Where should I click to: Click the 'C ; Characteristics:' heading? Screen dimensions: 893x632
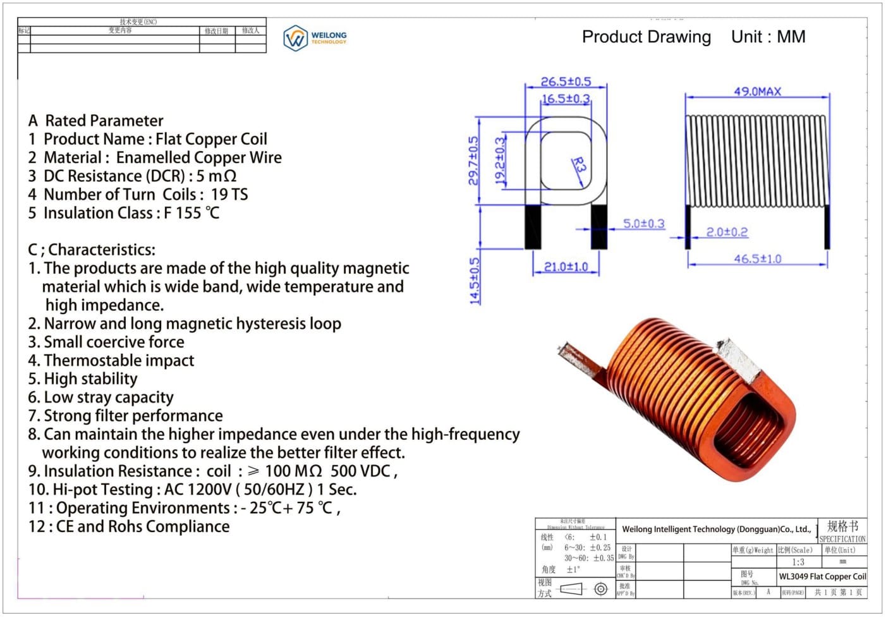[92, 250]
